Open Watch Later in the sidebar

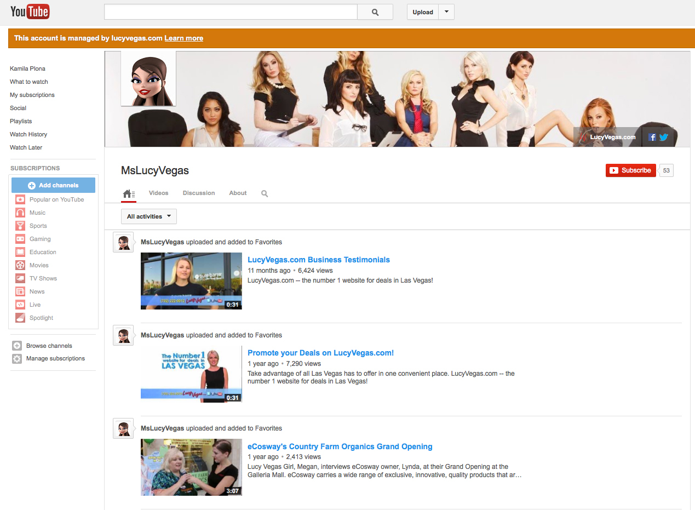pyautogui.click(x=26, y=147)
